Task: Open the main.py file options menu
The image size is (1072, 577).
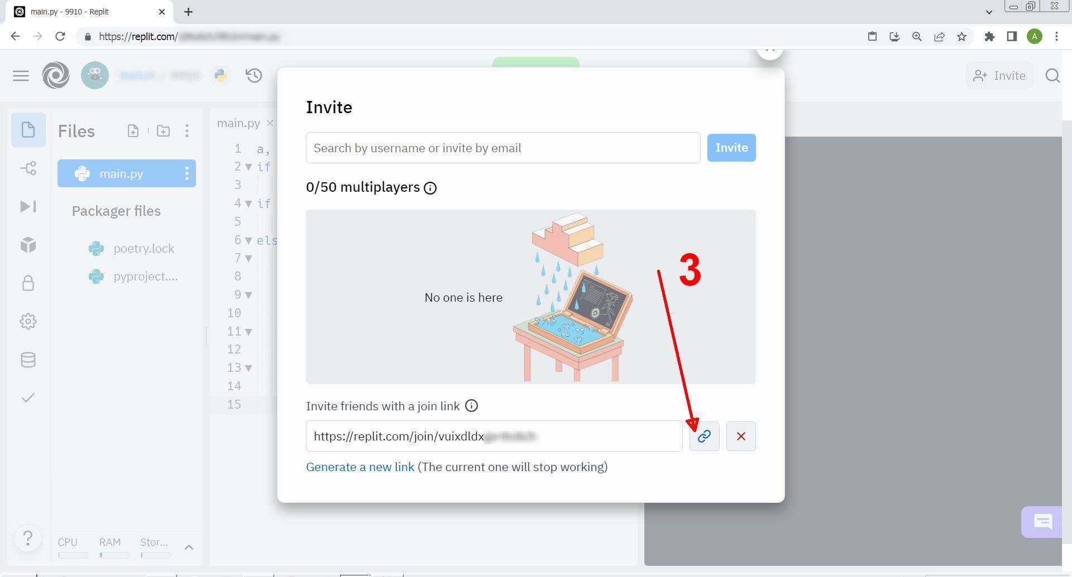Action: 187,173
